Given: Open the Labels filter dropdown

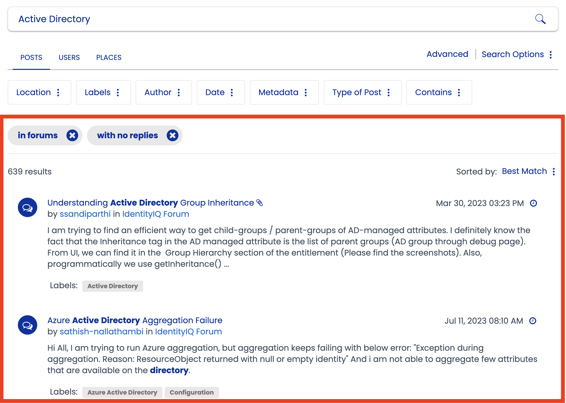Looking at the screenshot, I should [x=104, y=92].
